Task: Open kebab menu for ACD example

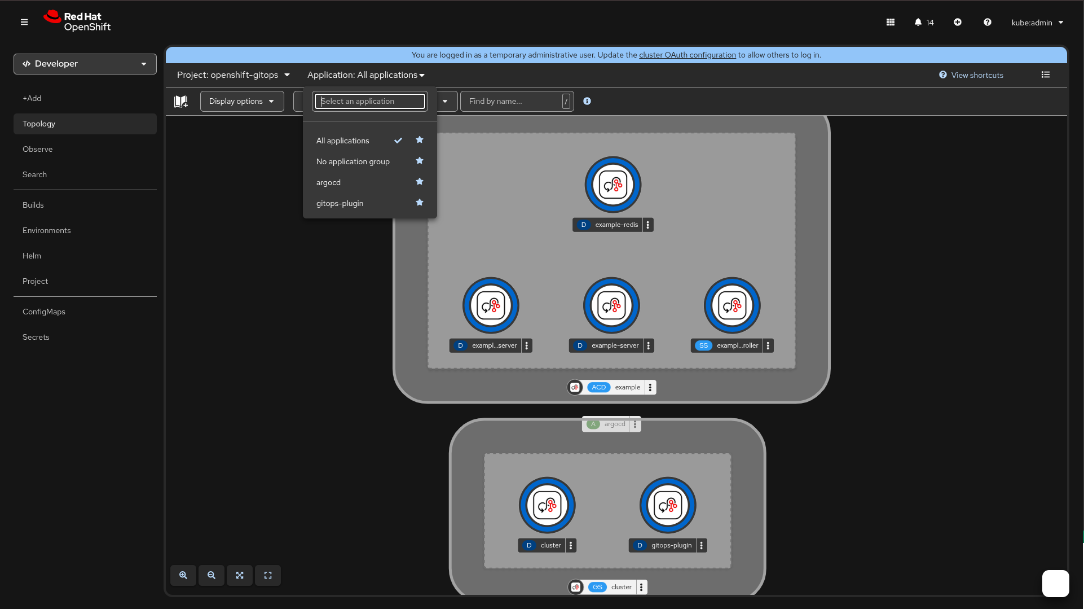Action: pos(650,387)
